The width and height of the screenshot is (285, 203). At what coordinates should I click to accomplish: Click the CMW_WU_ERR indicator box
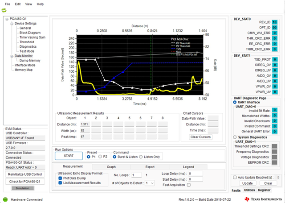[x=275, y=33]
